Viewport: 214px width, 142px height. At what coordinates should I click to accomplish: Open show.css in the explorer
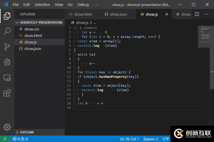point(40,29)
